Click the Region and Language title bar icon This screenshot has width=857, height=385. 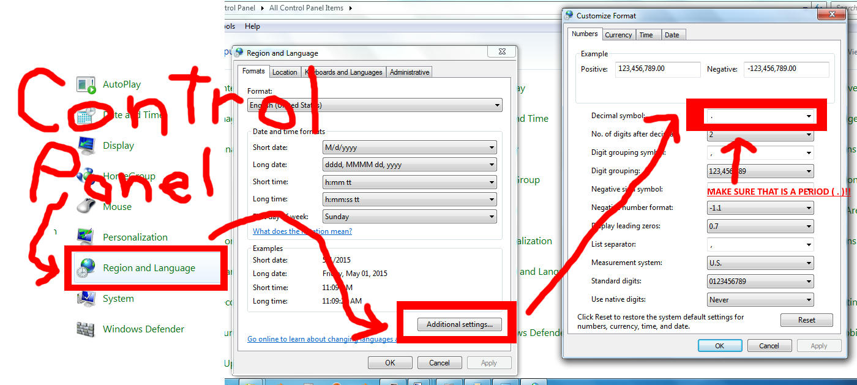tap(240, 53)
